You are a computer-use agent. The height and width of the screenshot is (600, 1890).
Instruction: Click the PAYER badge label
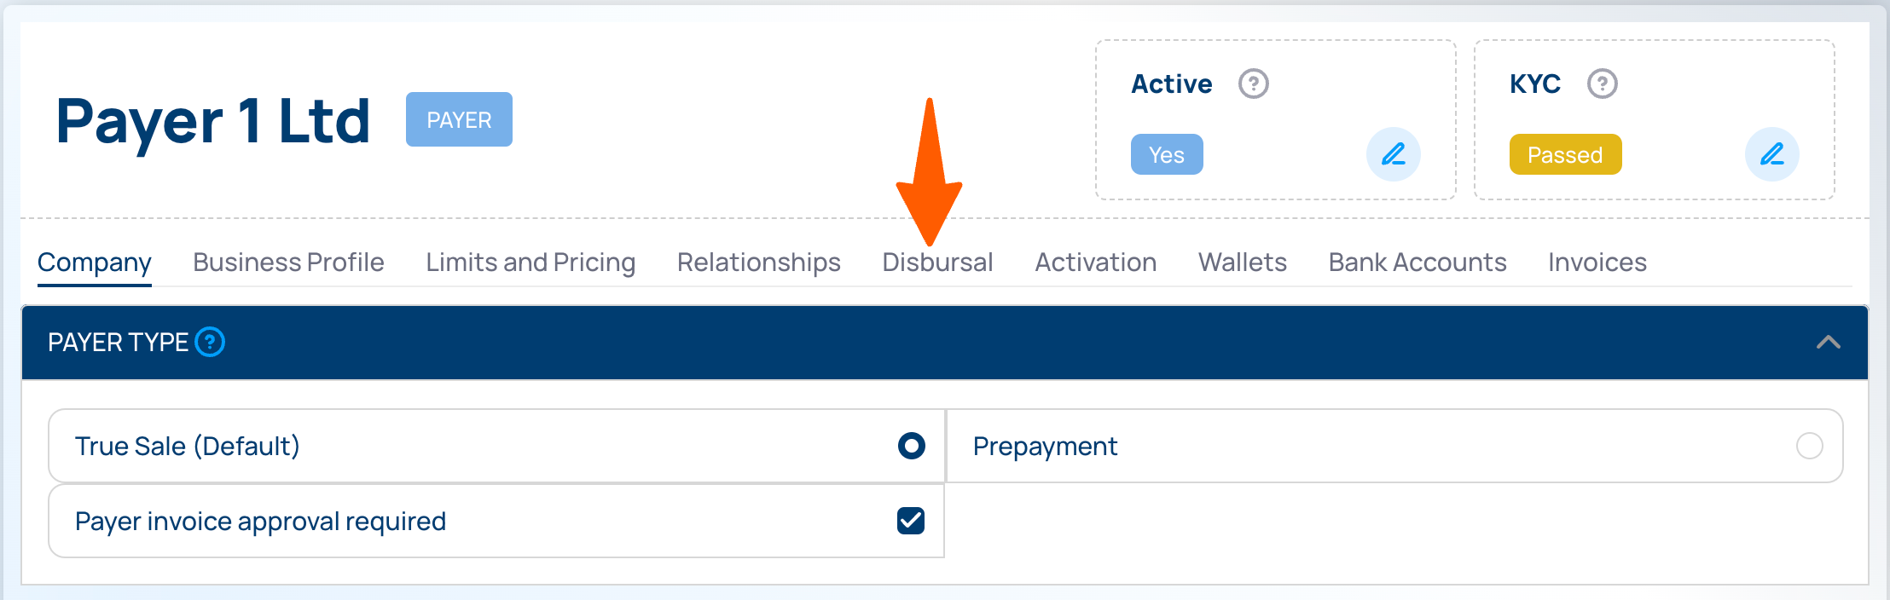459,119
